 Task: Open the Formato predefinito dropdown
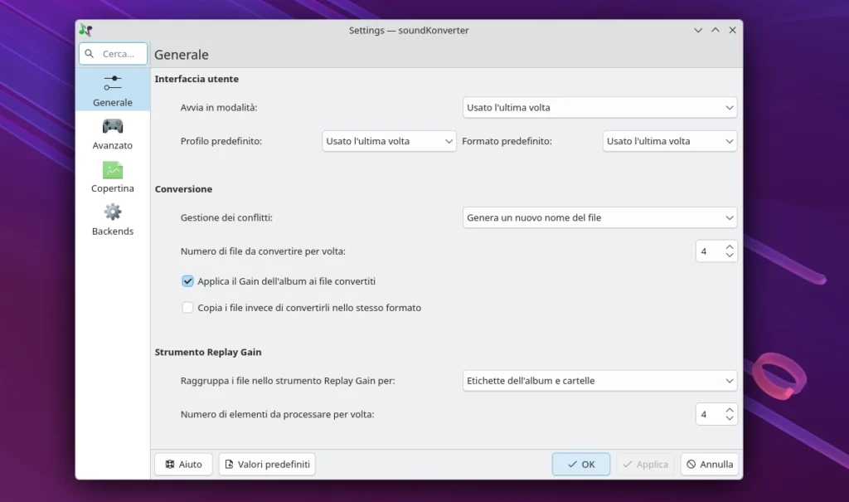tap(669, 141)
